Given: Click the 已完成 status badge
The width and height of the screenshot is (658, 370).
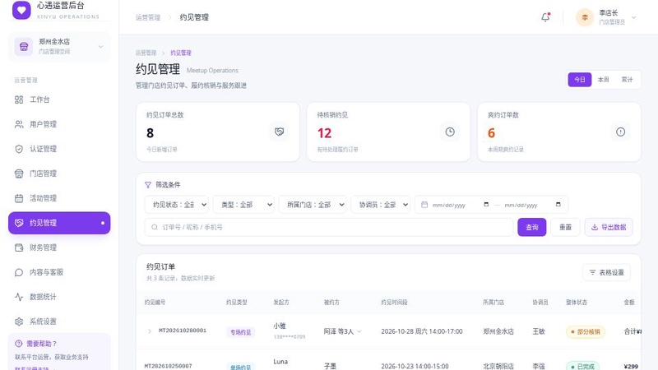Looking at the screenshot, I should (x=582, y=366).
